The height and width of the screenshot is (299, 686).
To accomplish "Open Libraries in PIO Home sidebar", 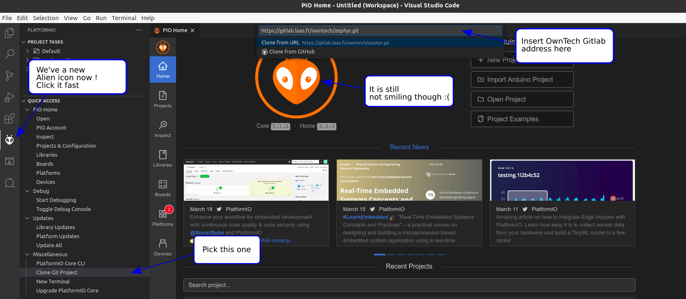I will point(163,158).
